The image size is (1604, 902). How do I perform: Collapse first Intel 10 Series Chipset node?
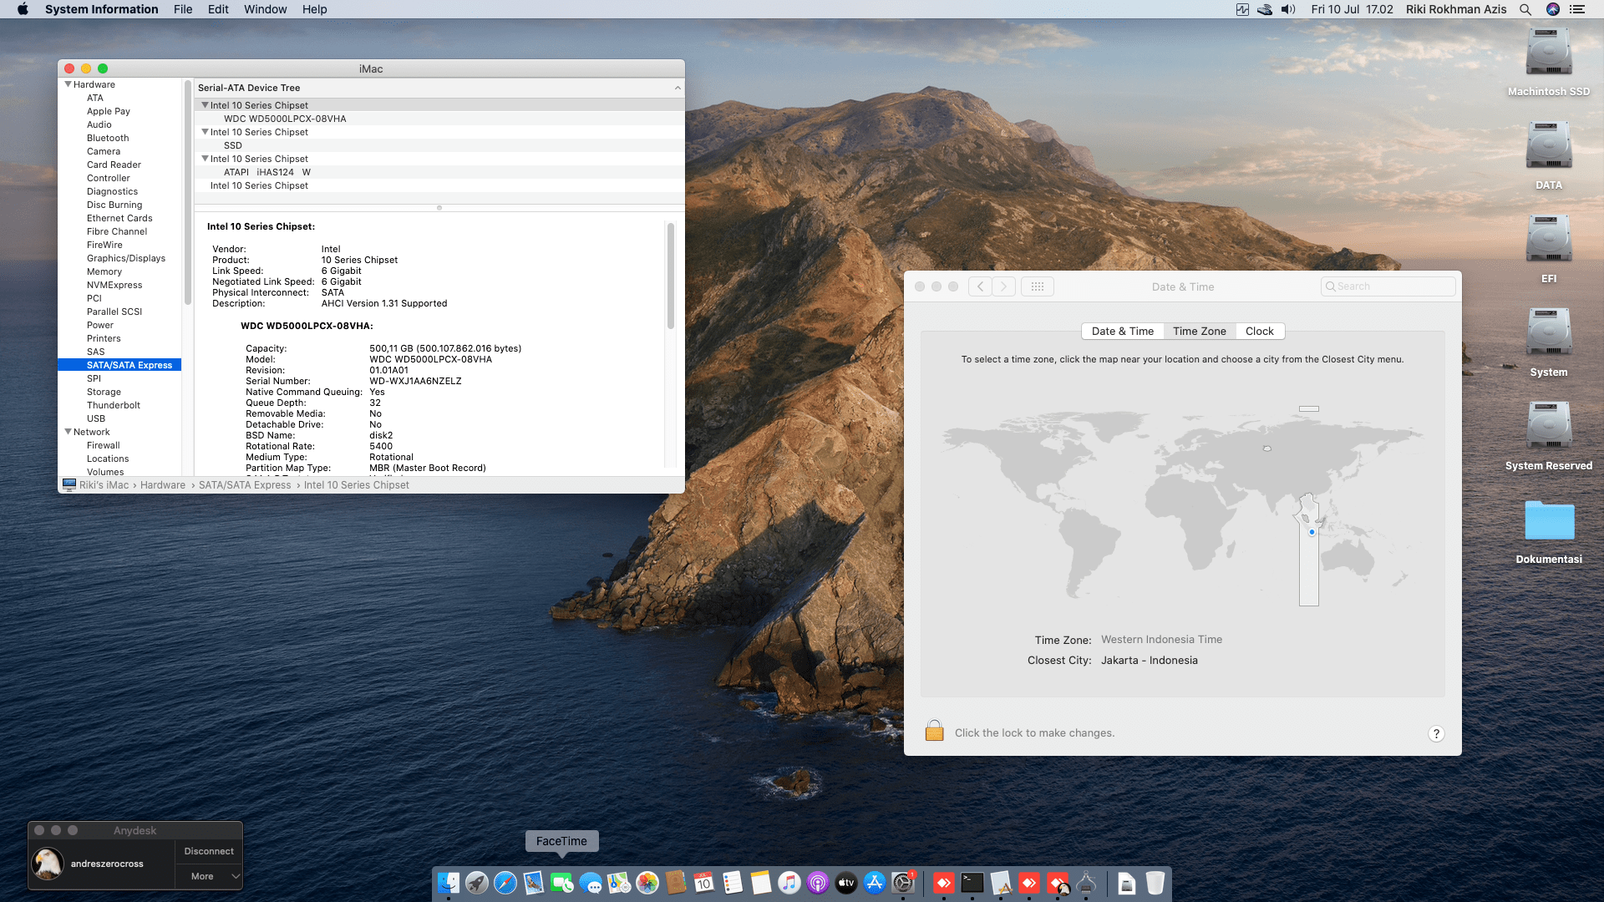tap(205, 105)
